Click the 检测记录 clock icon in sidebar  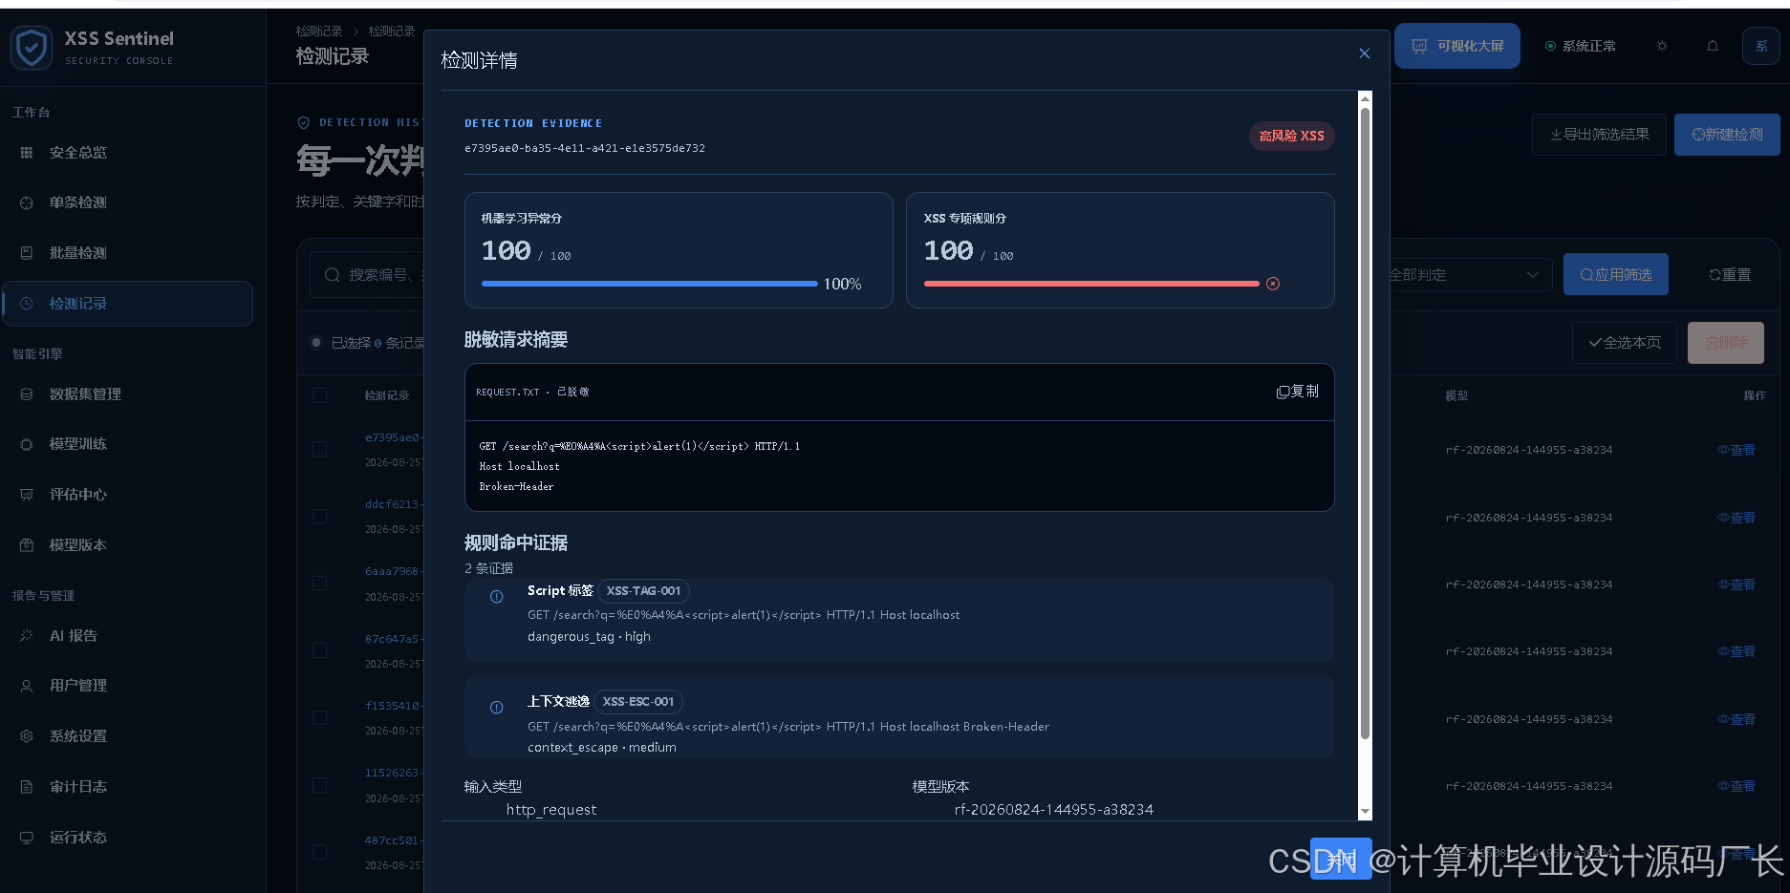27,304
